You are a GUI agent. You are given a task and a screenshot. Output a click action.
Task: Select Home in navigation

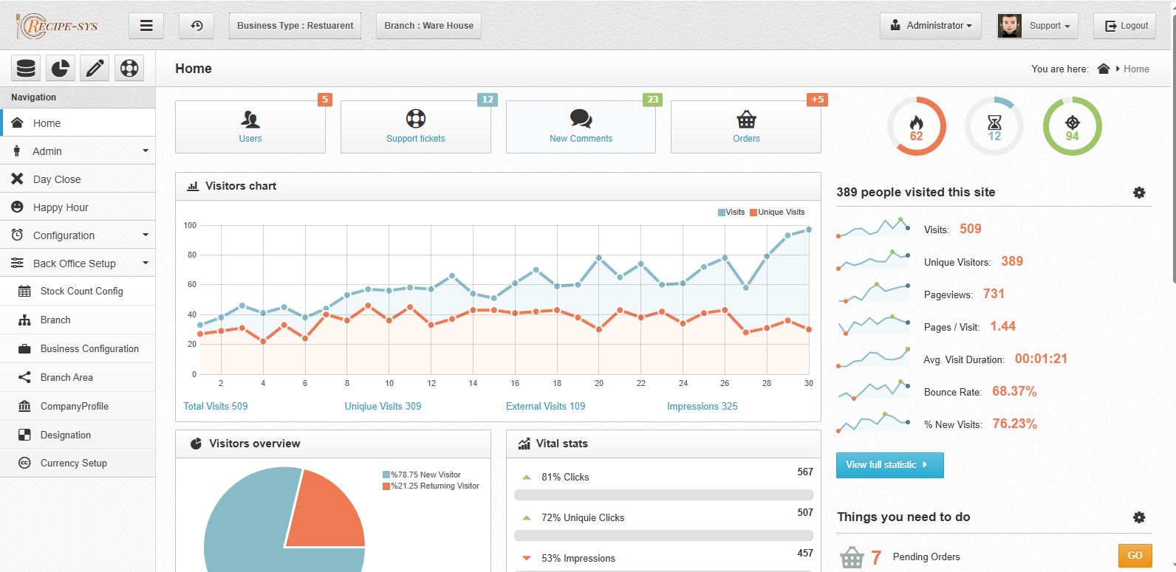tap(78, 123)
